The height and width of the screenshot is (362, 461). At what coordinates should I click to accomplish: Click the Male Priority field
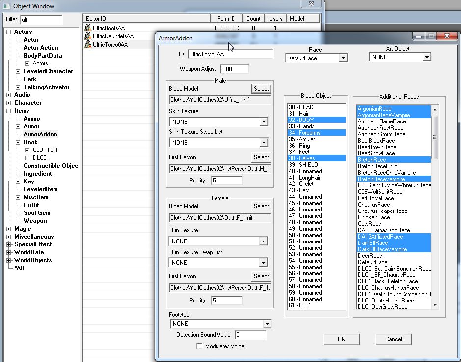coord(227,181)
